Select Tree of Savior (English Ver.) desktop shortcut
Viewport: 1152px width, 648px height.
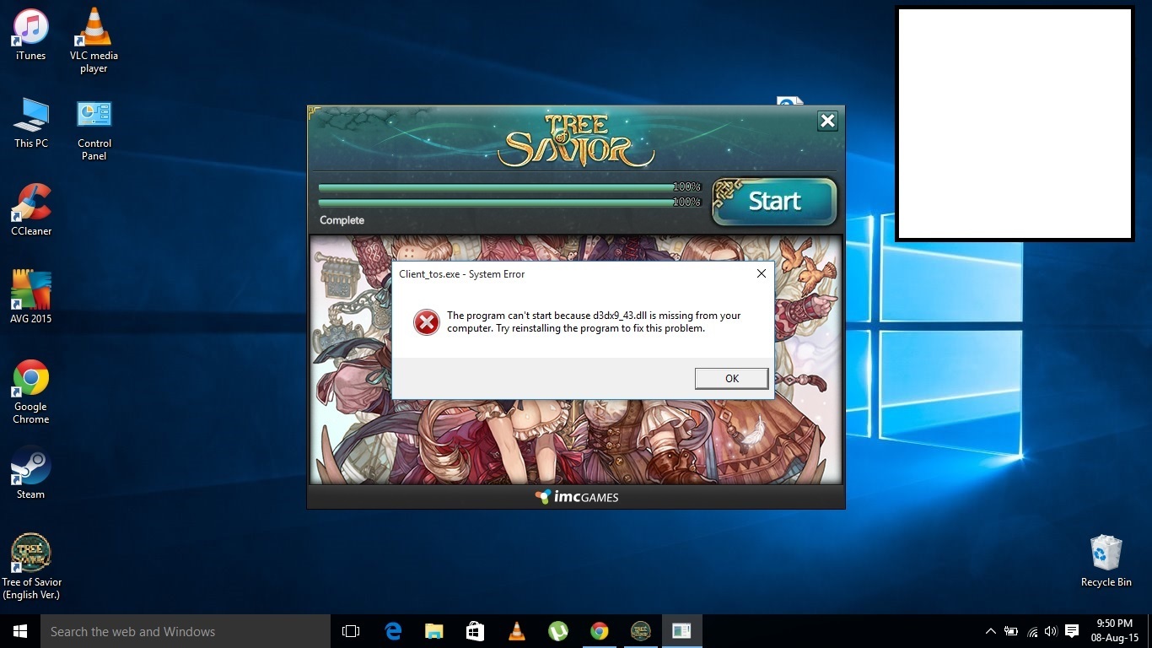pyautogui.click(x=31, y=561)
